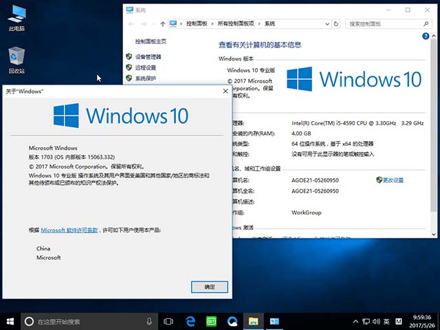Click the 控制面板 breadcrumb in the address bar
The height and width of the screenshot is (330, 440).
197,24
